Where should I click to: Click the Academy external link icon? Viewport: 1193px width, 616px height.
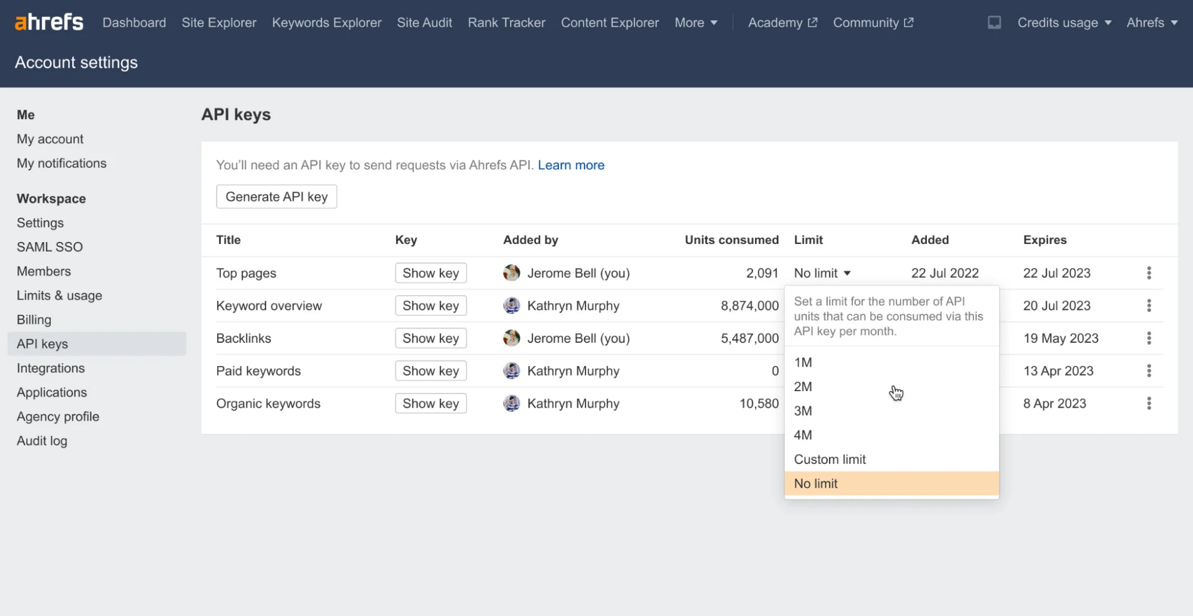(x=812, y=21)
